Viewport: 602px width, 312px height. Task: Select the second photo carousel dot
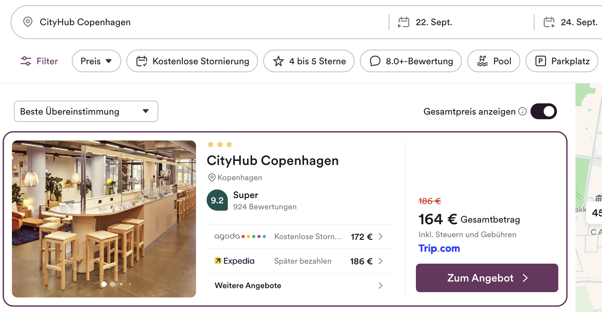[113, 284]
